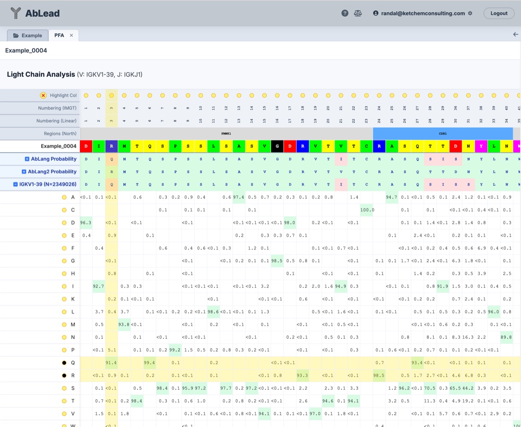The width and height of the screenshot is (521, 427).
Task: Select the CDR1 region header bar
Action: click(x=442, y=134)
